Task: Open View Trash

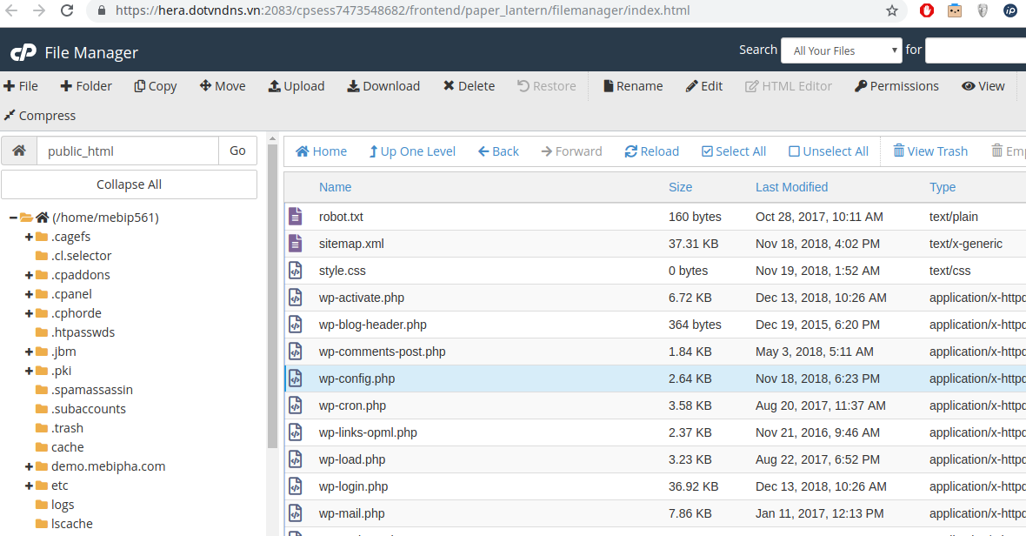Action: click(x=930, y=151)
